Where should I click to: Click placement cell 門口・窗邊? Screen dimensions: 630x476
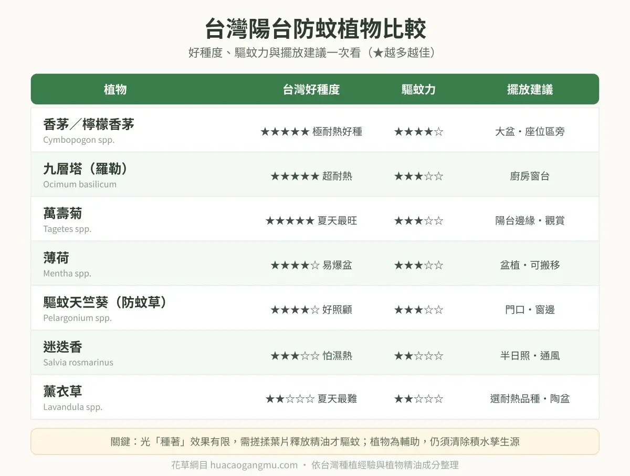click(530, 310)
